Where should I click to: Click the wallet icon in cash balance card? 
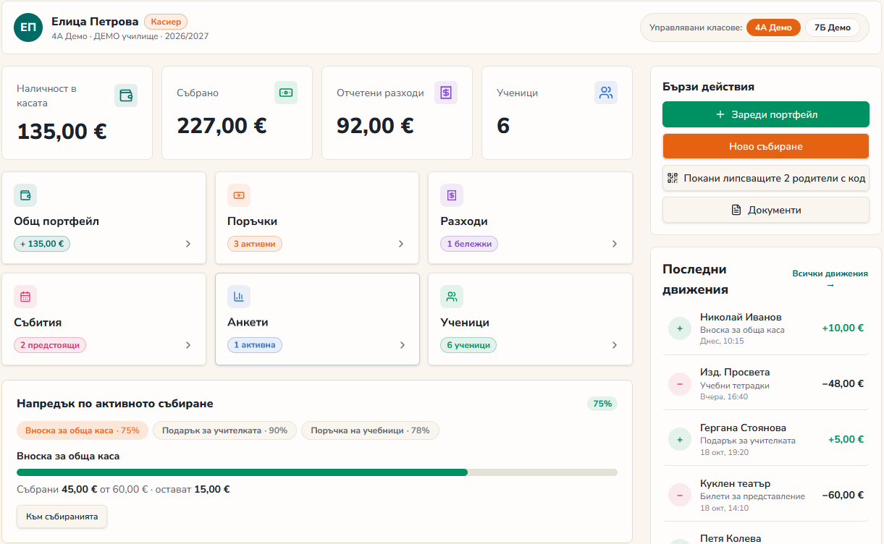pyautogui.click(x=126, y=95)
